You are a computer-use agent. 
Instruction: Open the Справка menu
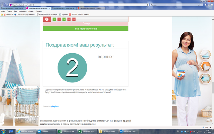point(38,11)
